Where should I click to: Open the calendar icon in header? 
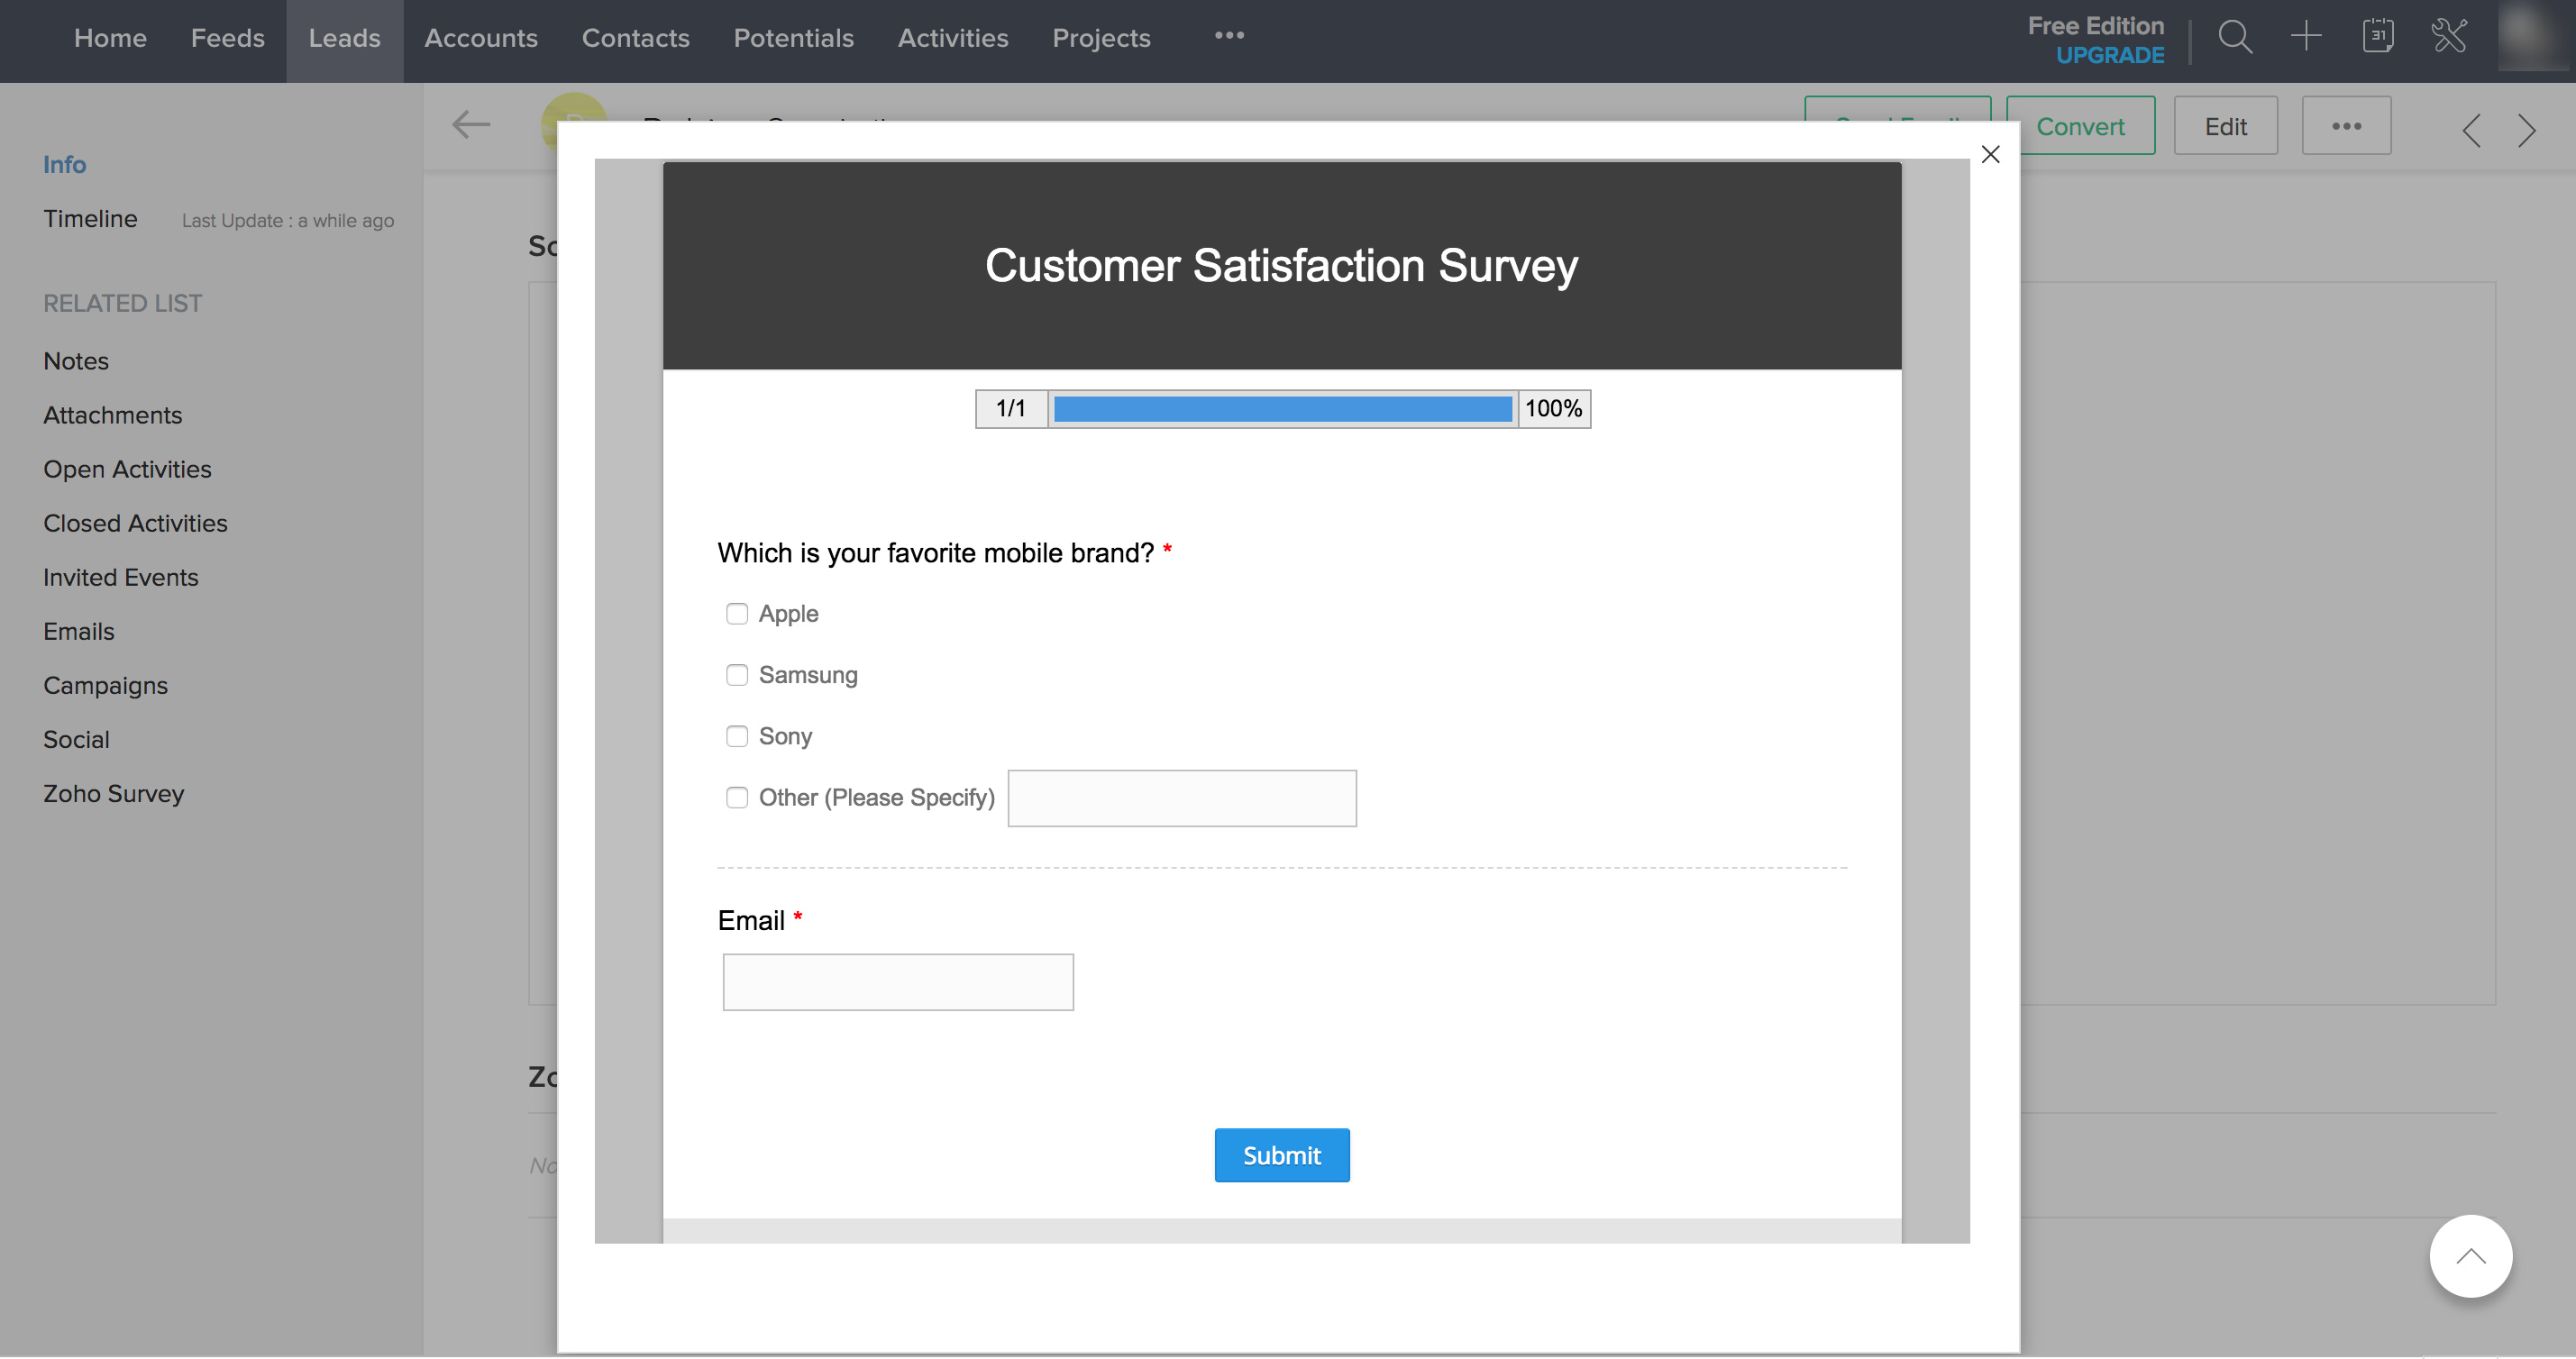(x=2378, y=36)
